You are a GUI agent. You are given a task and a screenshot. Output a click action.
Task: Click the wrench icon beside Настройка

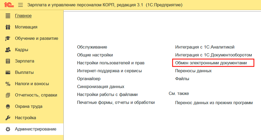point(8,118)
